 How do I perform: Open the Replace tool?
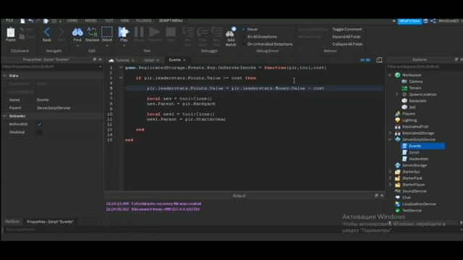92,32
